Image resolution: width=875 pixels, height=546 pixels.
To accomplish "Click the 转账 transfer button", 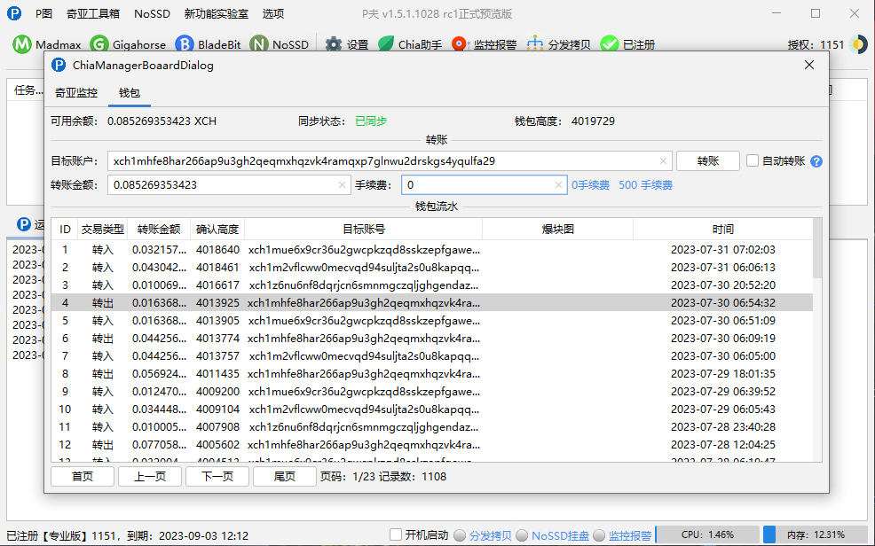I will (707, 161).
